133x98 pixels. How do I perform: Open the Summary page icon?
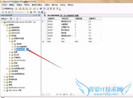48,8
